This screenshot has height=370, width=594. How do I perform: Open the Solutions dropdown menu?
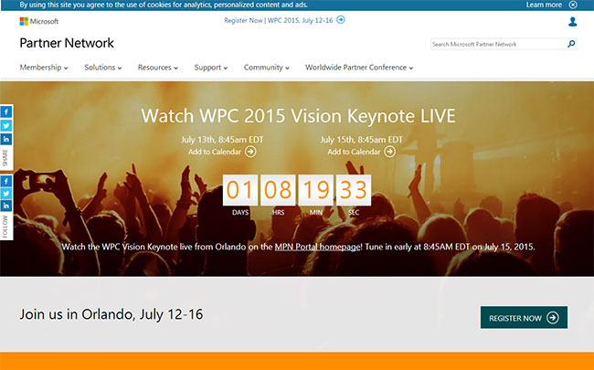click(104, 68)
